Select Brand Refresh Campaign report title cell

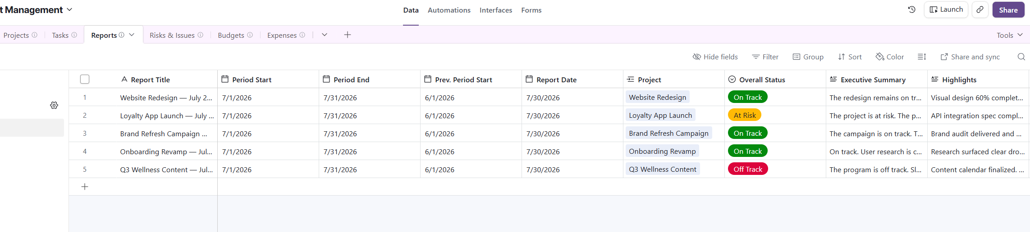coord(164,134)
